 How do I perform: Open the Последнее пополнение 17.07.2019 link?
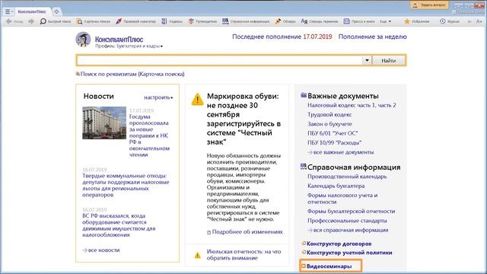point(282,37)
